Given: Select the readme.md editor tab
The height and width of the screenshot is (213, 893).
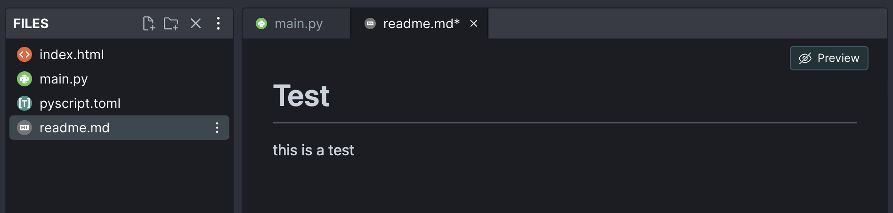Looking at the screenshot, I should [421, 23].
